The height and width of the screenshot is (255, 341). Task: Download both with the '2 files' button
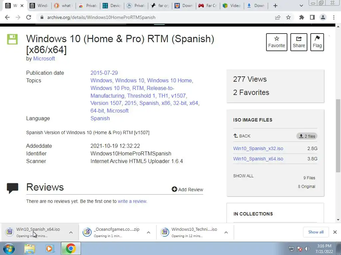pos(307,136)
